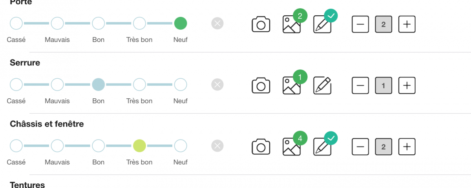View the 4 photos of Châssis et fenêtre
This screenshot has width=471, height=188.
pyautogui.click(x=292, y=146)
